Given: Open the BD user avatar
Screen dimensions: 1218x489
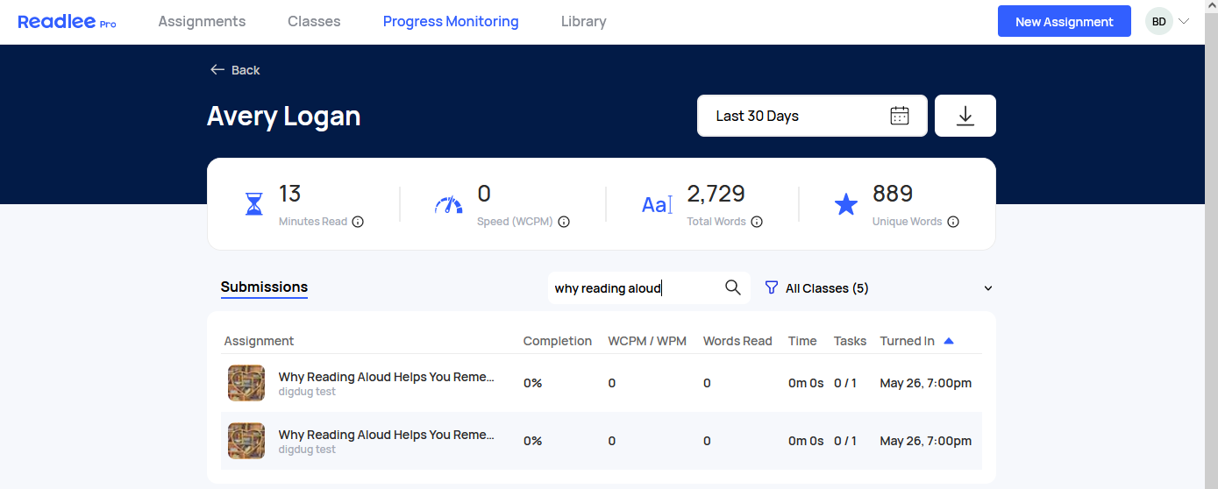Looking at the screenshot, I should (x=1159, y=22).
